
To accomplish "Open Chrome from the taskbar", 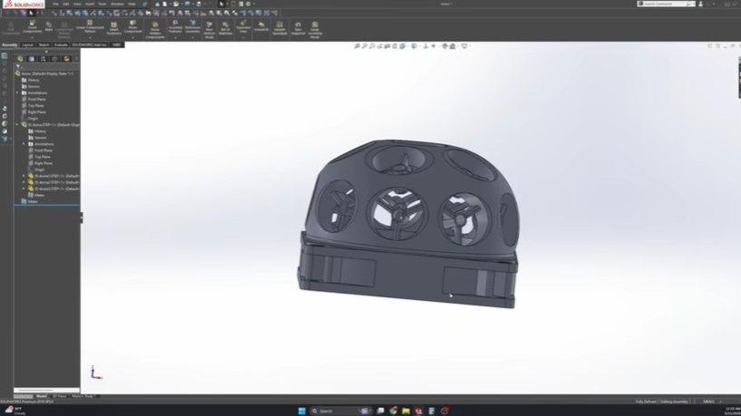I will [394, 411].
